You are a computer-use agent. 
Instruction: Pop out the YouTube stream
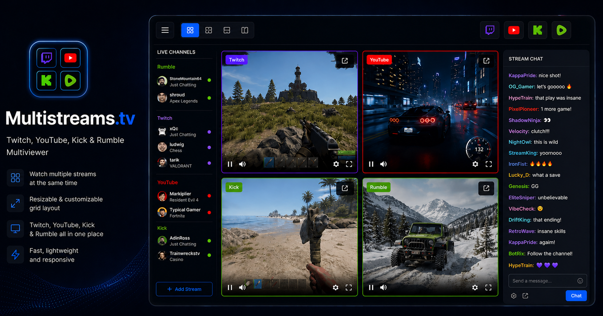coord(487,61)
